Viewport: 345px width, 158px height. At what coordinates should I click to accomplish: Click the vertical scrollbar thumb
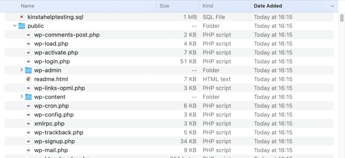click(x=342, y=18)
